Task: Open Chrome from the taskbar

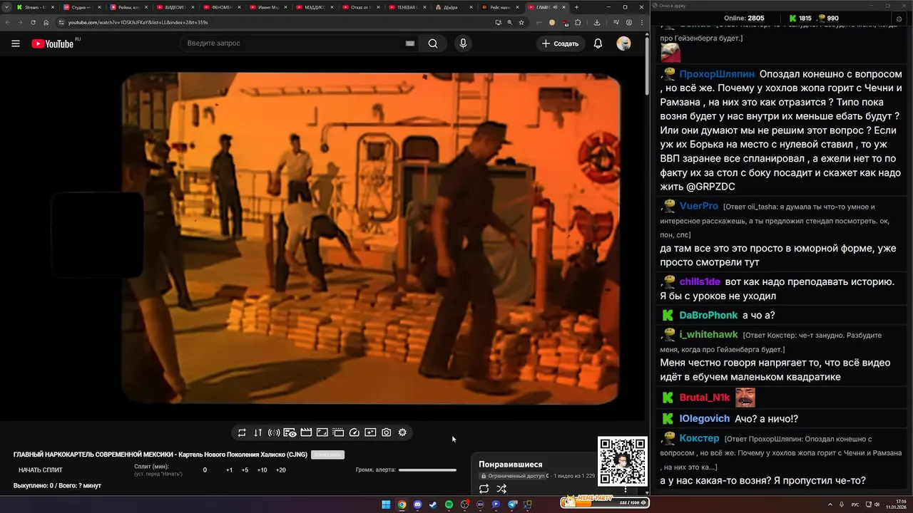Action: pos(402,504)
